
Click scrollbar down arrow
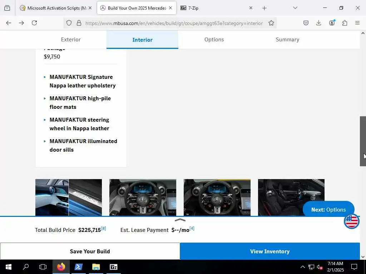click(x=363, y=257)
